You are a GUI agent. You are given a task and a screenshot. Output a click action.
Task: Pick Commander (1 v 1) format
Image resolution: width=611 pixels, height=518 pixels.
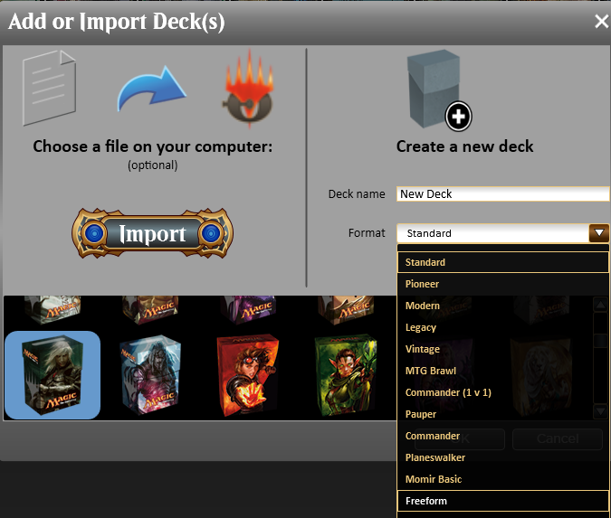point(502,392)
